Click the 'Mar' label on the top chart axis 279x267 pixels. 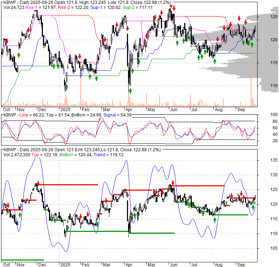pyautogui.click(x=107, y=110)
